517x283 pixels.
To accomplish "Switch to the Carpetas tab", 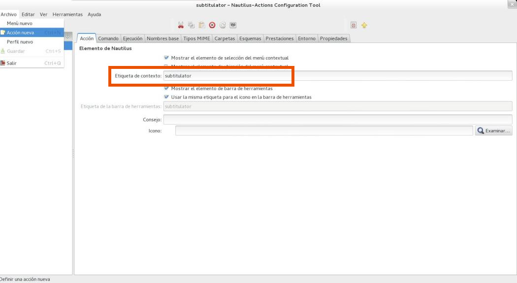I will [225, 38].
